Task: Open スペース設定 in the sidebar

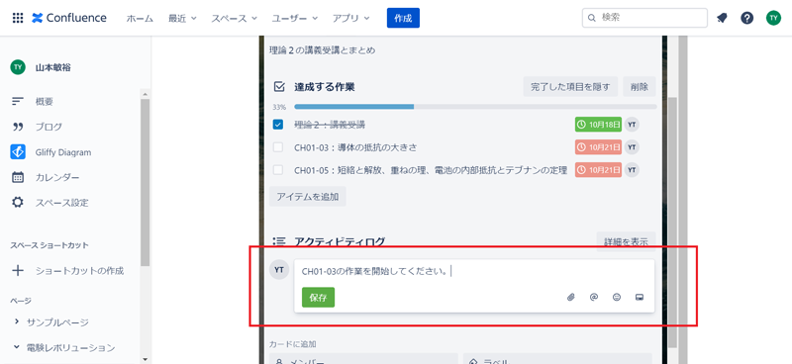Action: tap(61, 203)
